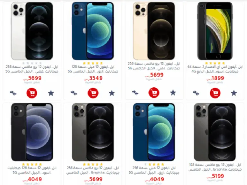Viewport: 247px width, 185px height.
Task: Open blue iPhone 12 Mini 256GB title link
Action: (154, 170)
